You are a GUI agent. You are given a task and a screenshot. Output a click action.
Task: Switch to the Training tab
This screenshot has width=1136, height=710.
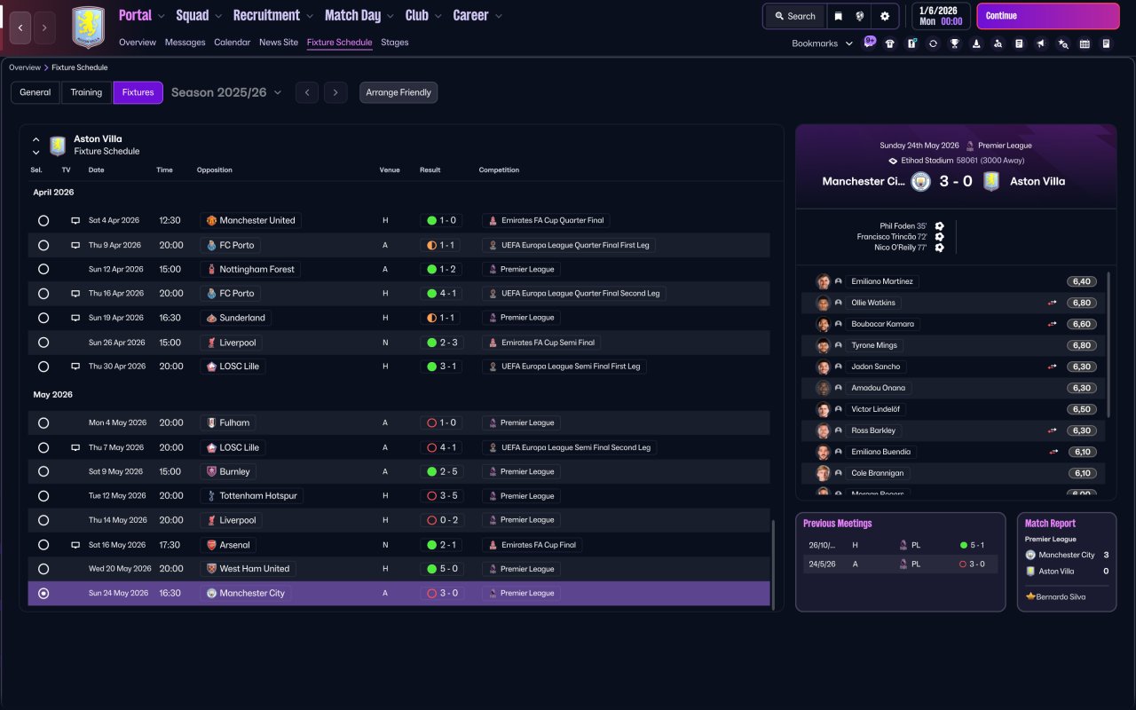point(87,92)
